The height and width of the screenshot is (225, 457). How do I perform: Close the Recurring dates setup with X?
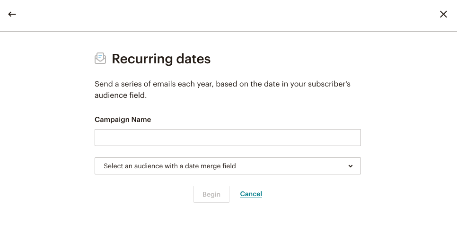[x=443, y=14]
